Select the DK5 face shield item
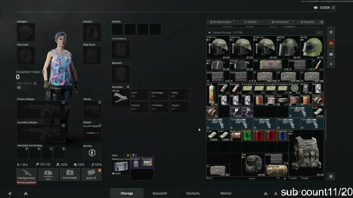Viewport: 353px width, 198px height. pos(218,65)
